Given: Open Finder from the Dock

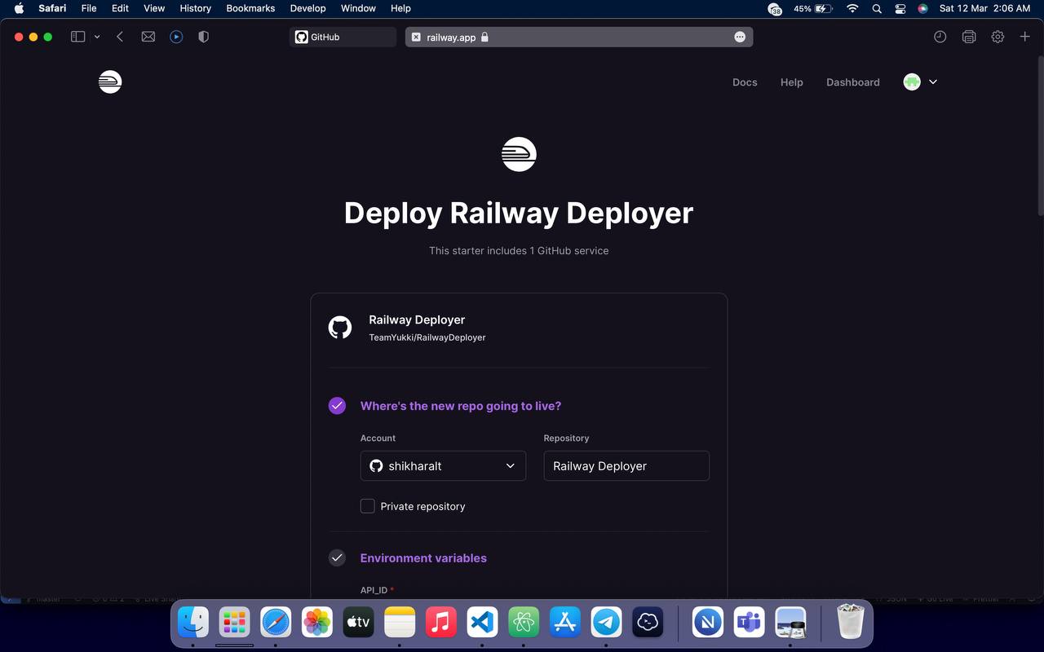Looking at the screenshot, I should (x=193, y=623).
